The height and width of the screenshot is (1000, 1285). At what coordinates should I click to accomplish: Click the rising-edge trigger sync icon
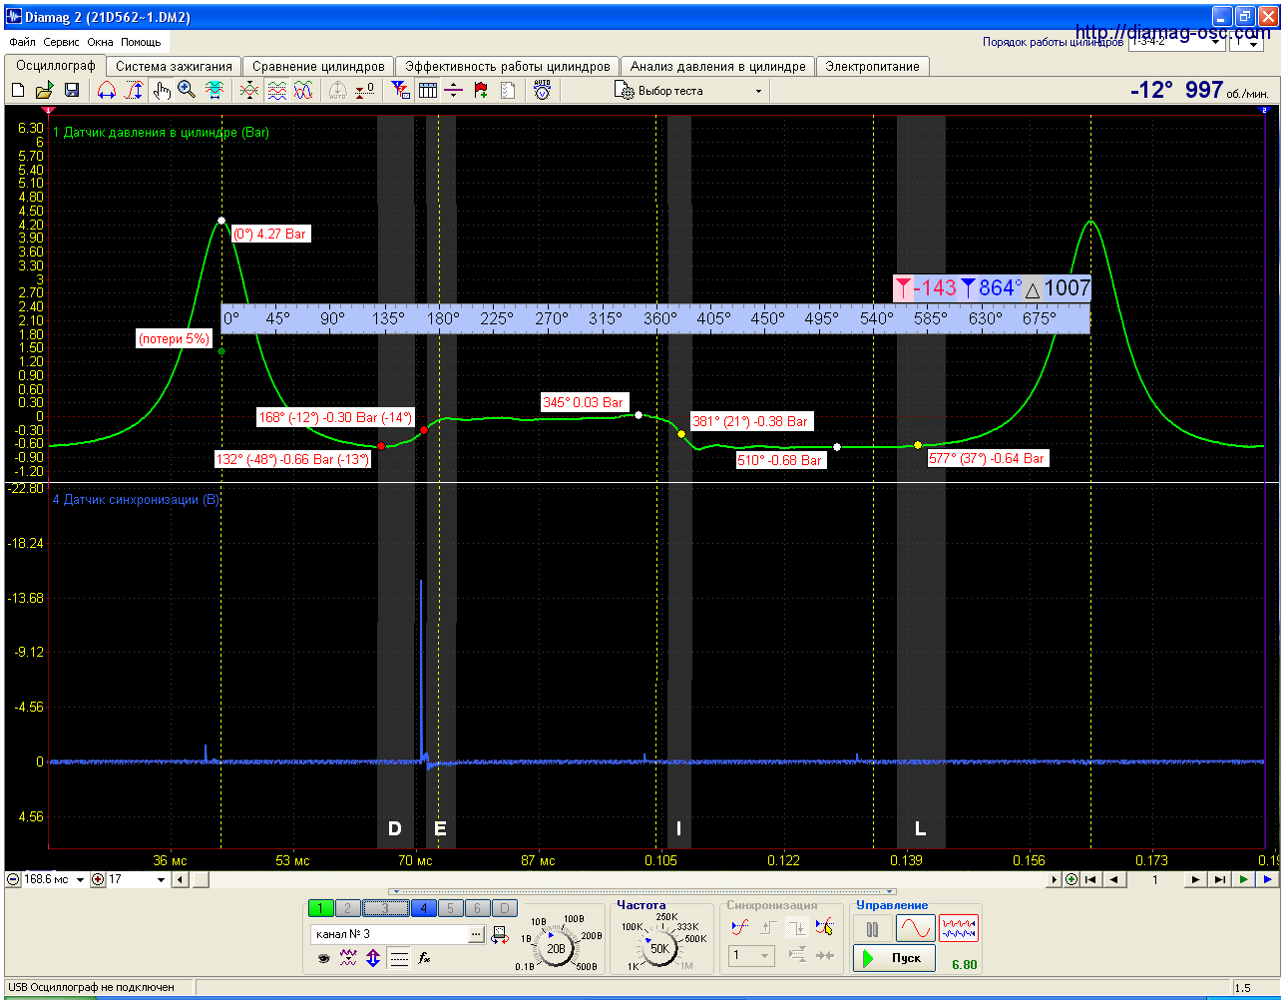(739, 926)
